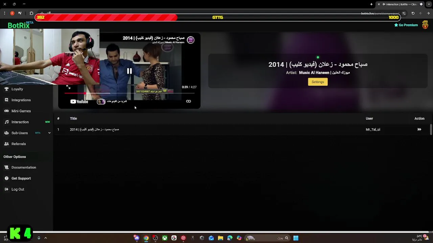433x243 pixels.
Task: Log Out of BotRix
Action: pyautogui.click(x=18, y=189)
